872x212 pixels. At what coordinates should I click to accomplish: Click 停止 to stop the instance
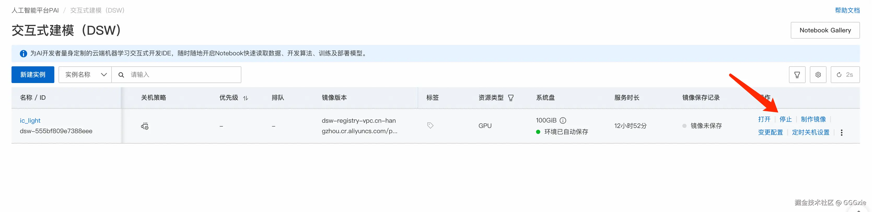pos(785,119)
